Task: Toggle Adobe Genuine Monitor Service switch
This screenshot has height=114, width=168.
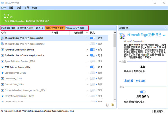Action: tap(92, 49)
